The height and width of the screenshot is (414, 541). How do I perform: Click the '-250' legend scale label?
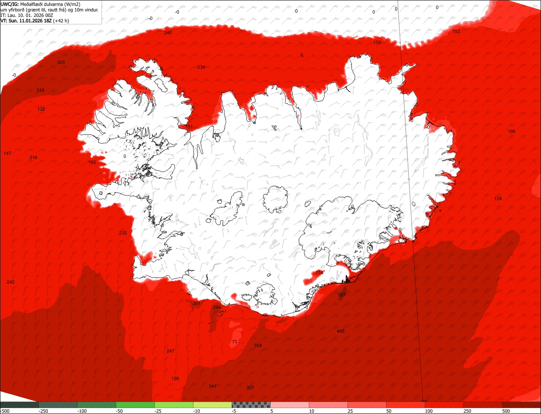(43, 411)
